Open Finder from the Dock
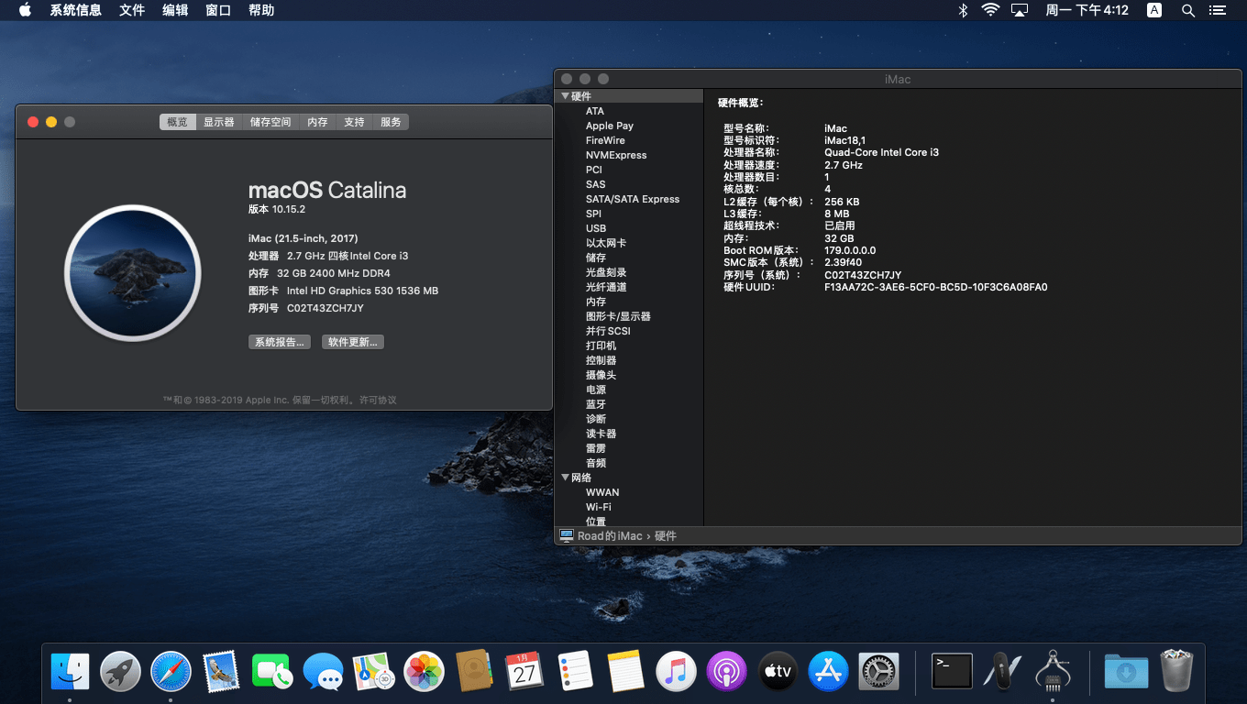 click(70, 672)
